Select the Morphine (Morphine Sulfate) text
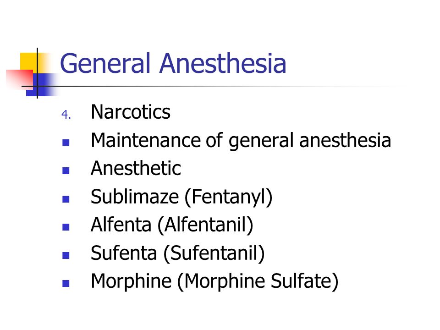 pos(214,281)
